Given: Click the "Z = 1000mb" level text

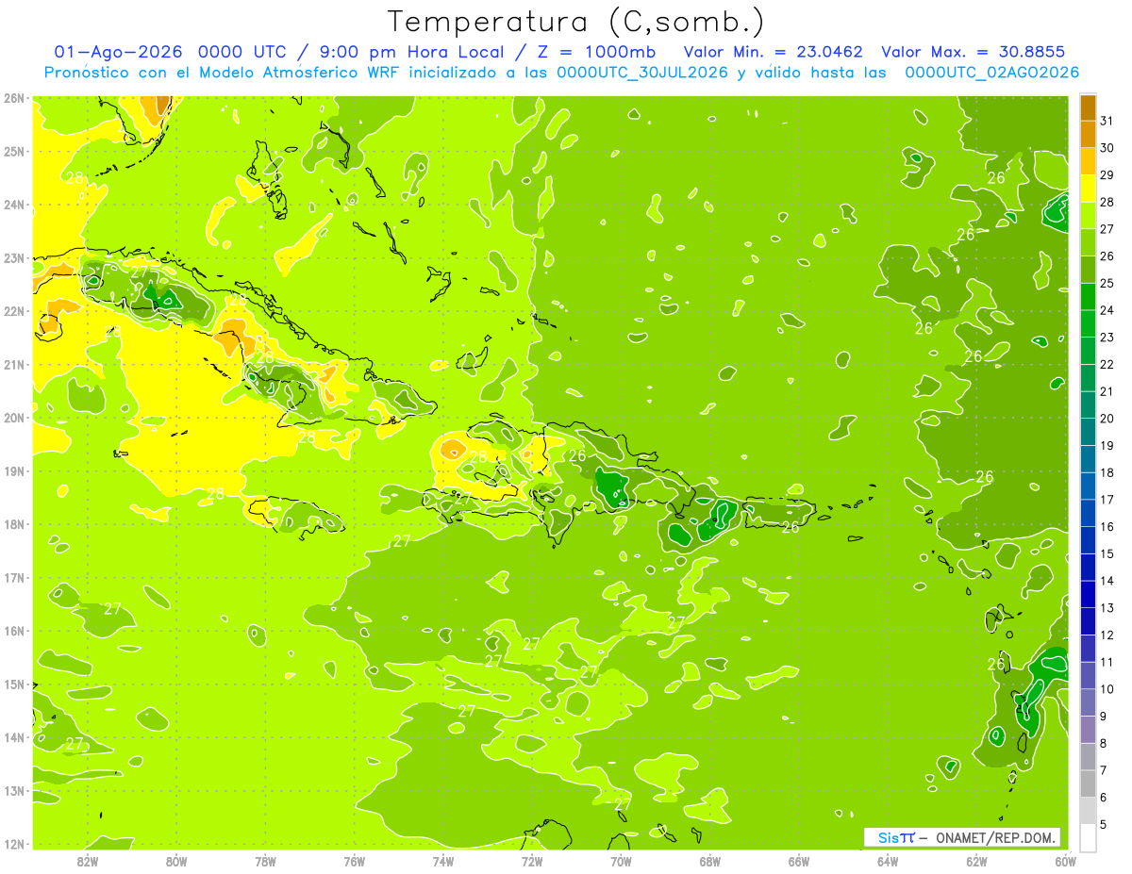Looking at the screenshot, I should pyautogui.click(x=597, y=52).
